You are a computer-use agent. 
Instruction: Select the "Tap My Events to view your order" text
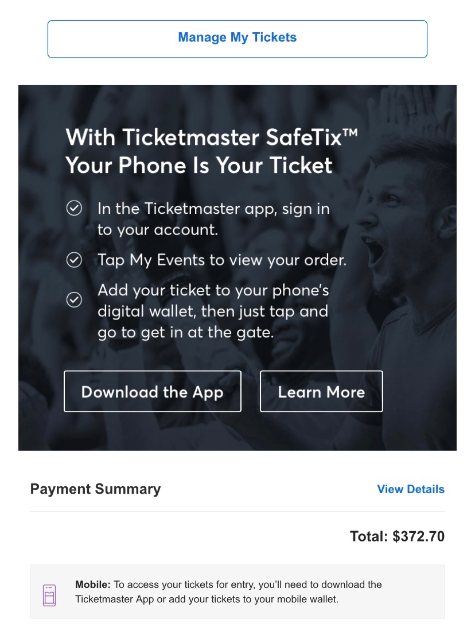click(222, 260)
